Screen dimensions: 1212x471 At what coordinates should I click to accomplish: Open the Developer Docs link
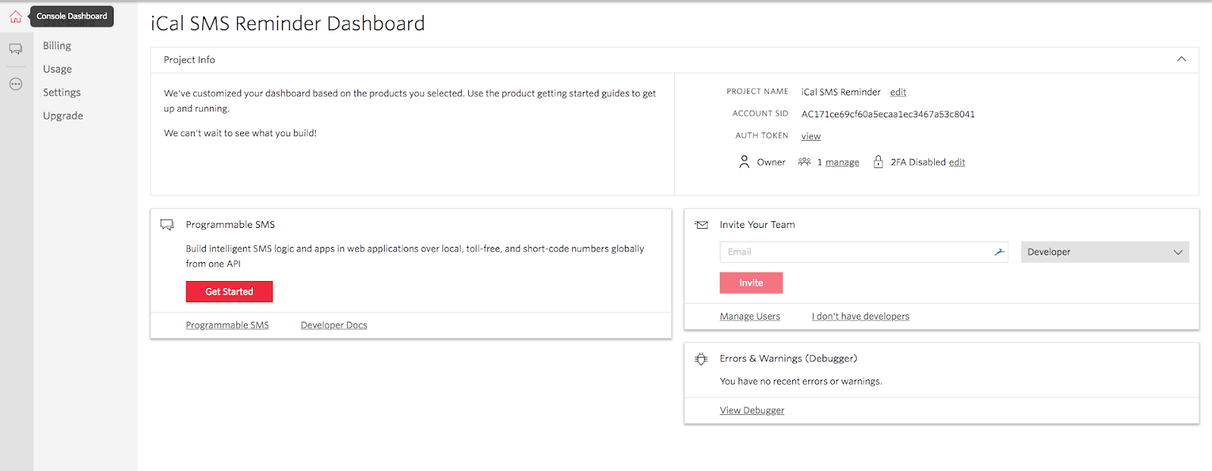[334, 325]
